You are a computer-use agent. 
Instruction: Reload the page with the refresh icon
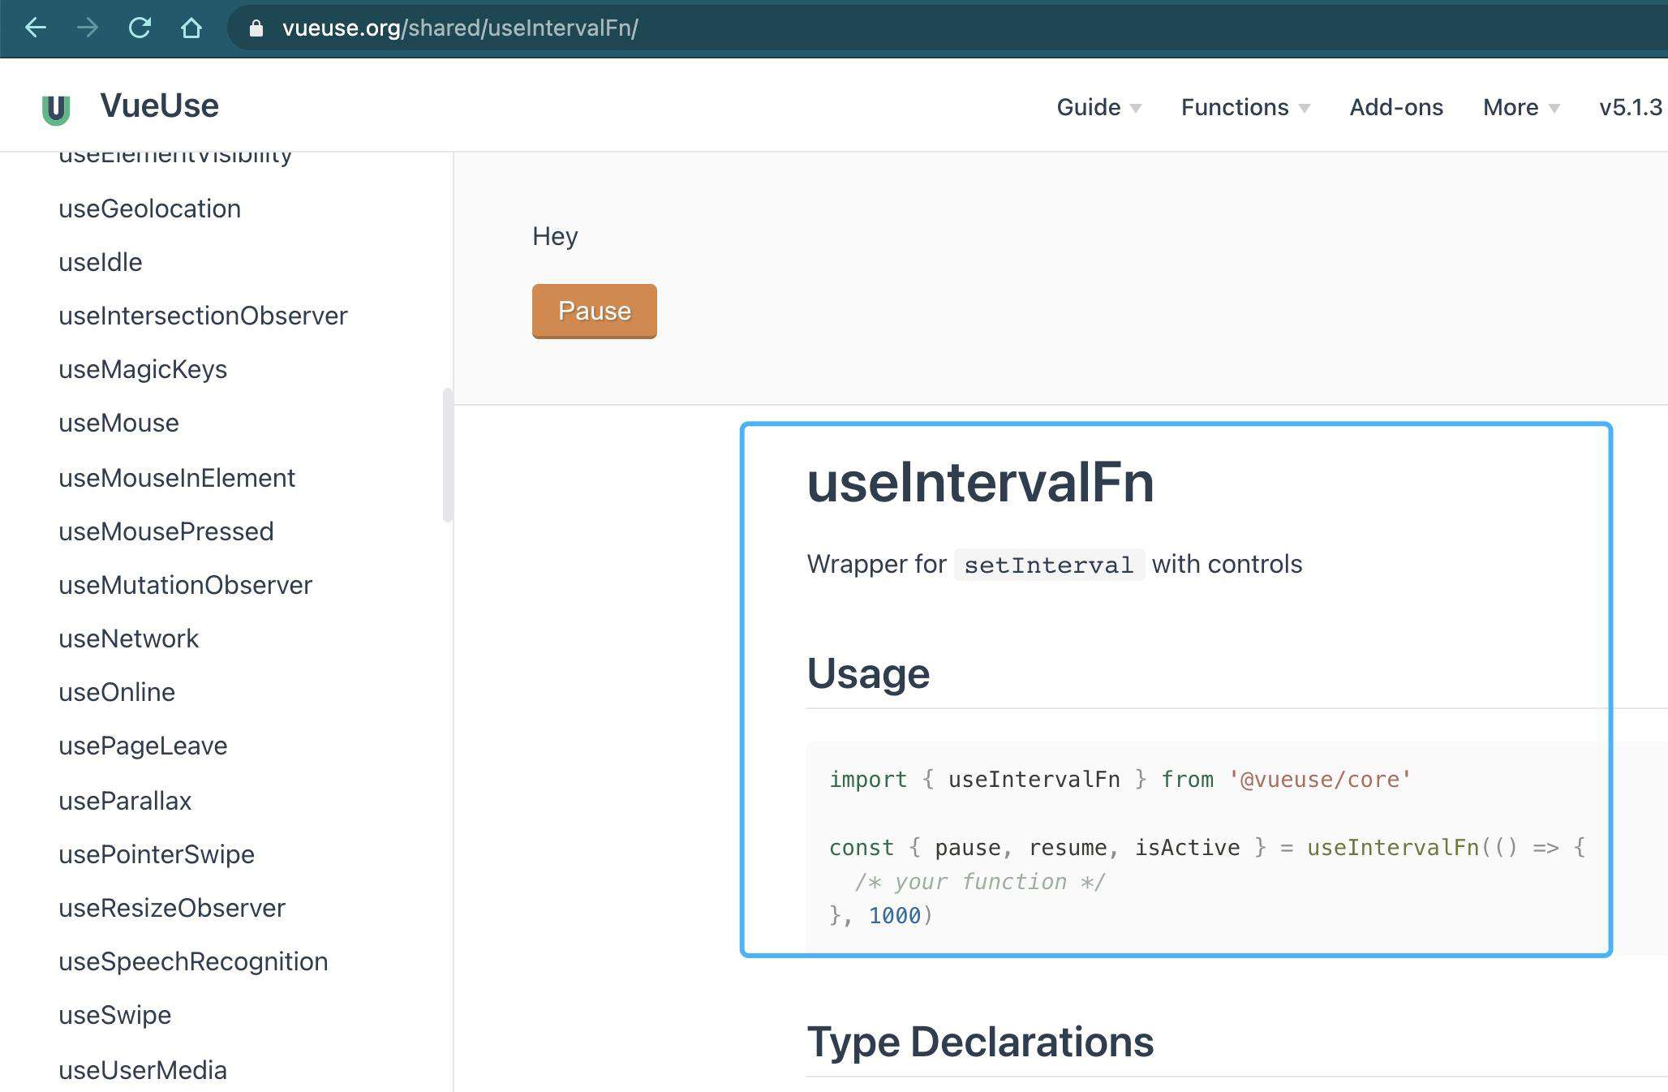click(140, 28)
